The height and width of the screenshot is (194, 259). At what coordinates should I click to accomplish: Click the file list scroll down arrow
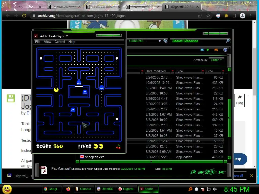[229, 158]
